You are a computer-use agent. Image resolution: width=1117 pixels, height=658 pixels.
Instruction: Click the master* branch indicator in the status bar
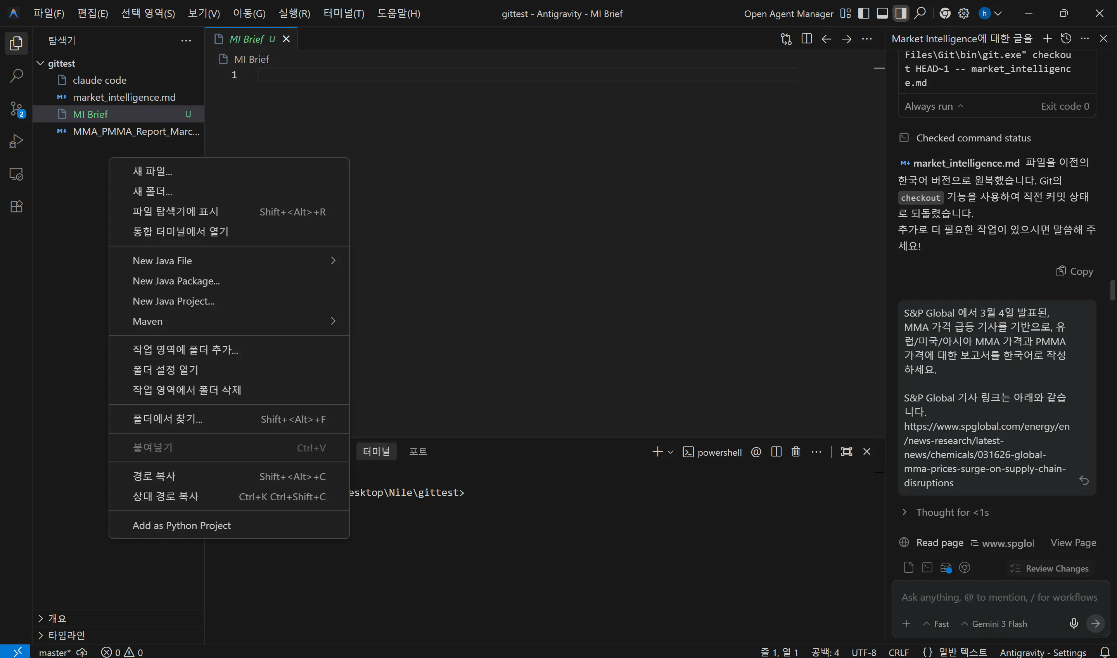(x=55, y=652)
